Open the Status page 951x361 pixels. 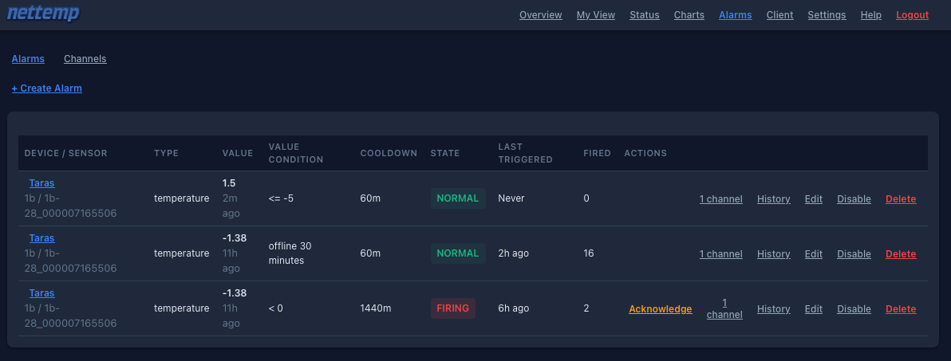[644, 15]
